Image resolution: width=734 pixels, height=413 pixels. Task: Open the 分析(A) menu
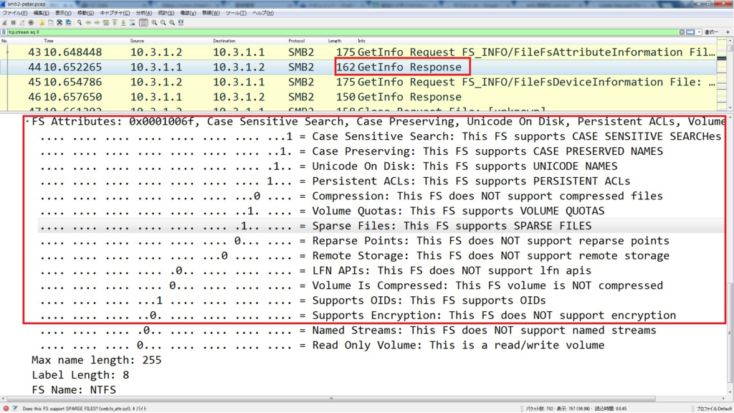coord(143,13)
